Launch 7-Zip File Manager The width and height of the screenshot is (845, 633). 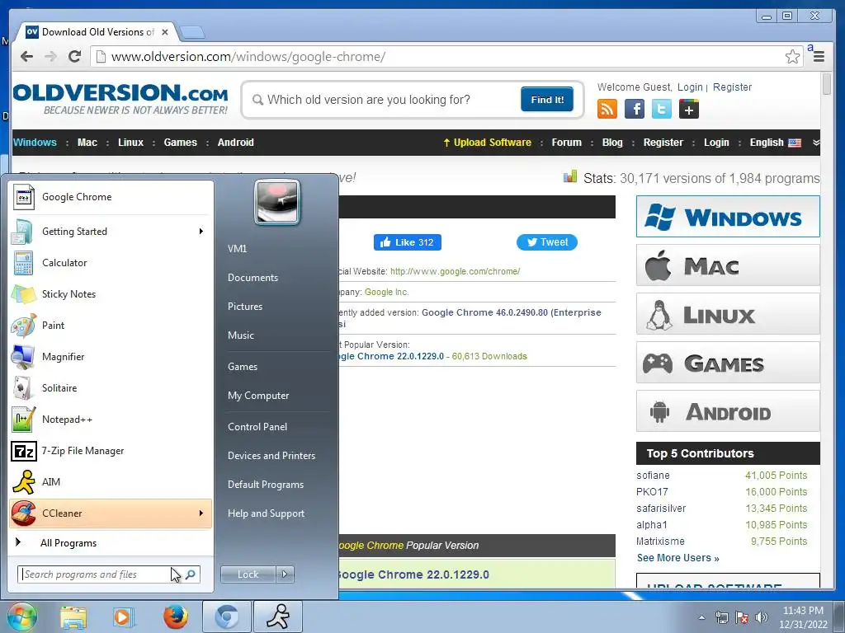[111, 451]
